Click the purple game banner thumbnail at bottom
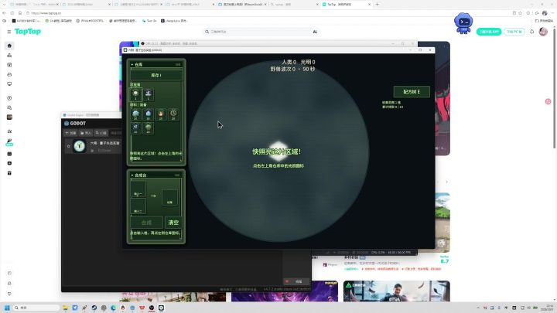 point(285,292)
